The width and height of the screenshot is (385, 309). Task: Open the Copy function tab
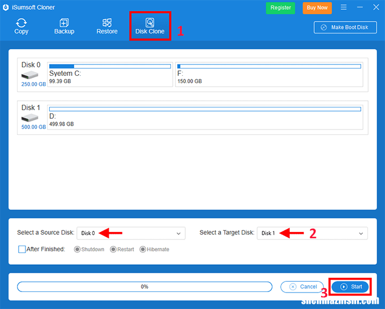point(22,26)
